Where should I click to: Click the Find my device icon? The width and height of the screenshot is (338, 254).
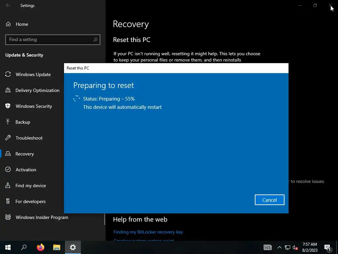pyautogui.click(x=8, y=185)
